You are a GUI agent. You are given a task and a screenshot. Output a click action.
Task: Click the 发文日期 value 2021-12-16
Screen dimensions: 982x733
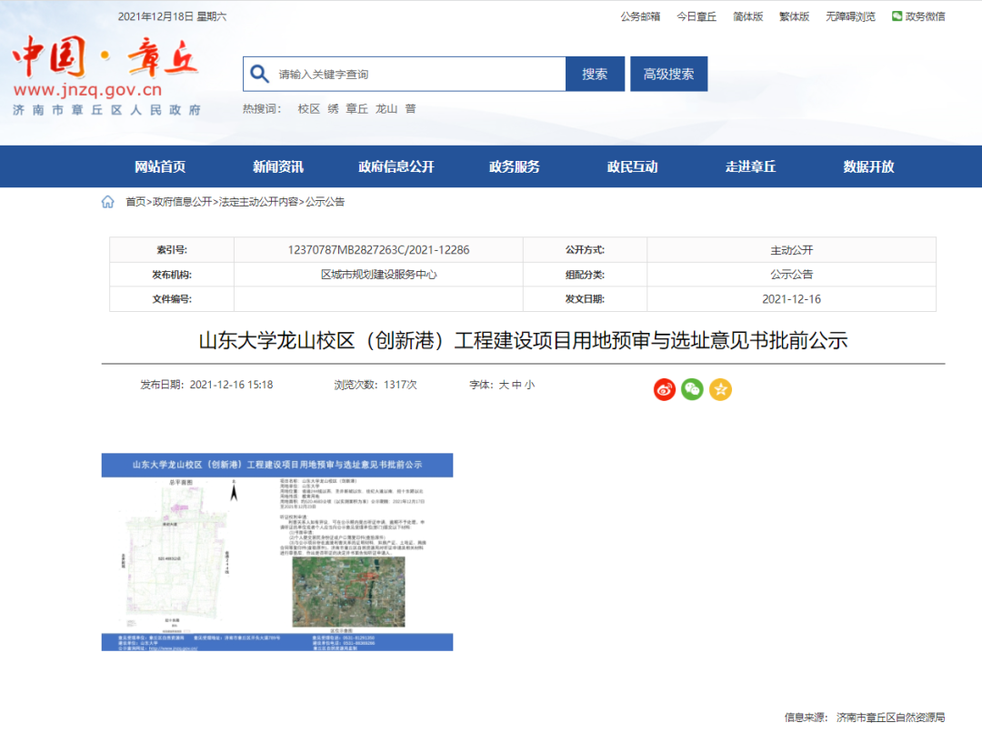click(792, 299)
